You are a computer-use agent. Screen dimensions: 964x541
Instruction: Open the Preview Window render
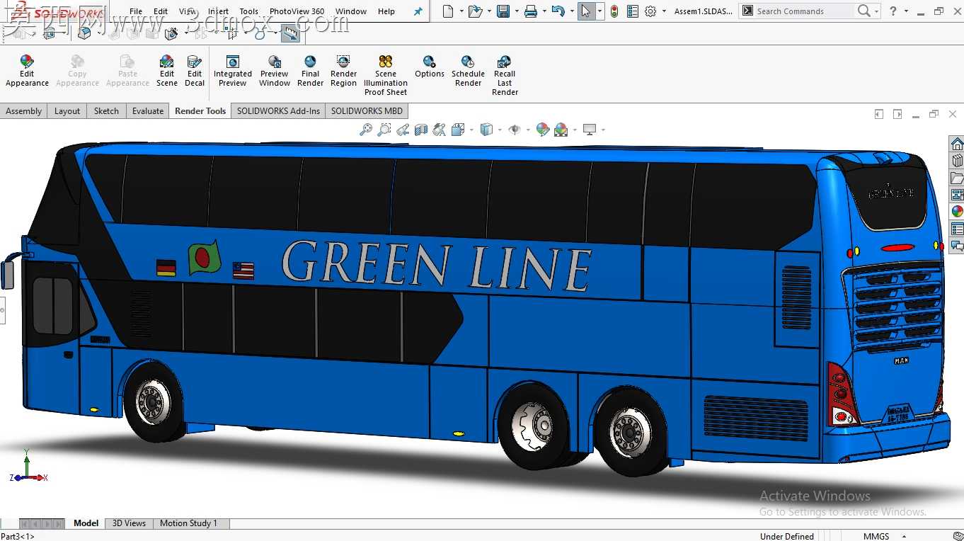(275, 71)
